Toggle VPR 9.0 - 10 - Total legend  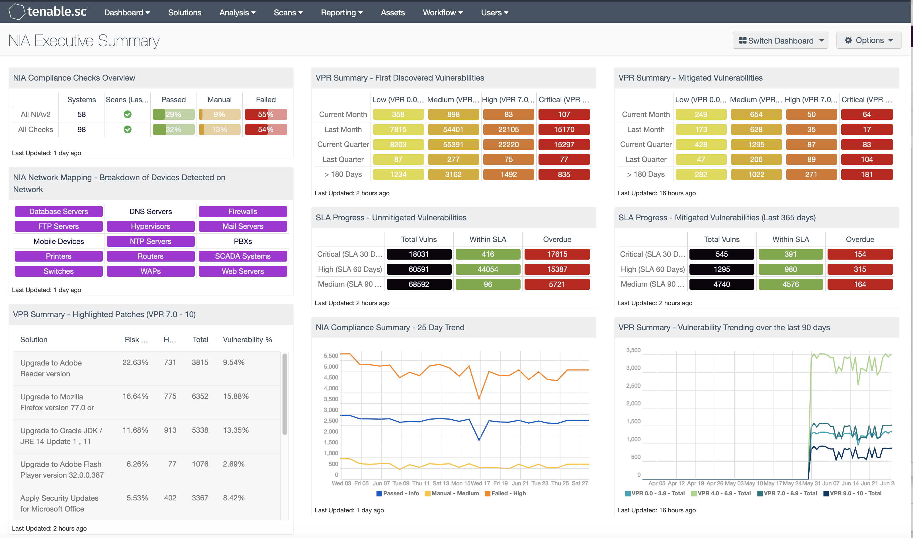pyautogui.click(x=852, y=493)
